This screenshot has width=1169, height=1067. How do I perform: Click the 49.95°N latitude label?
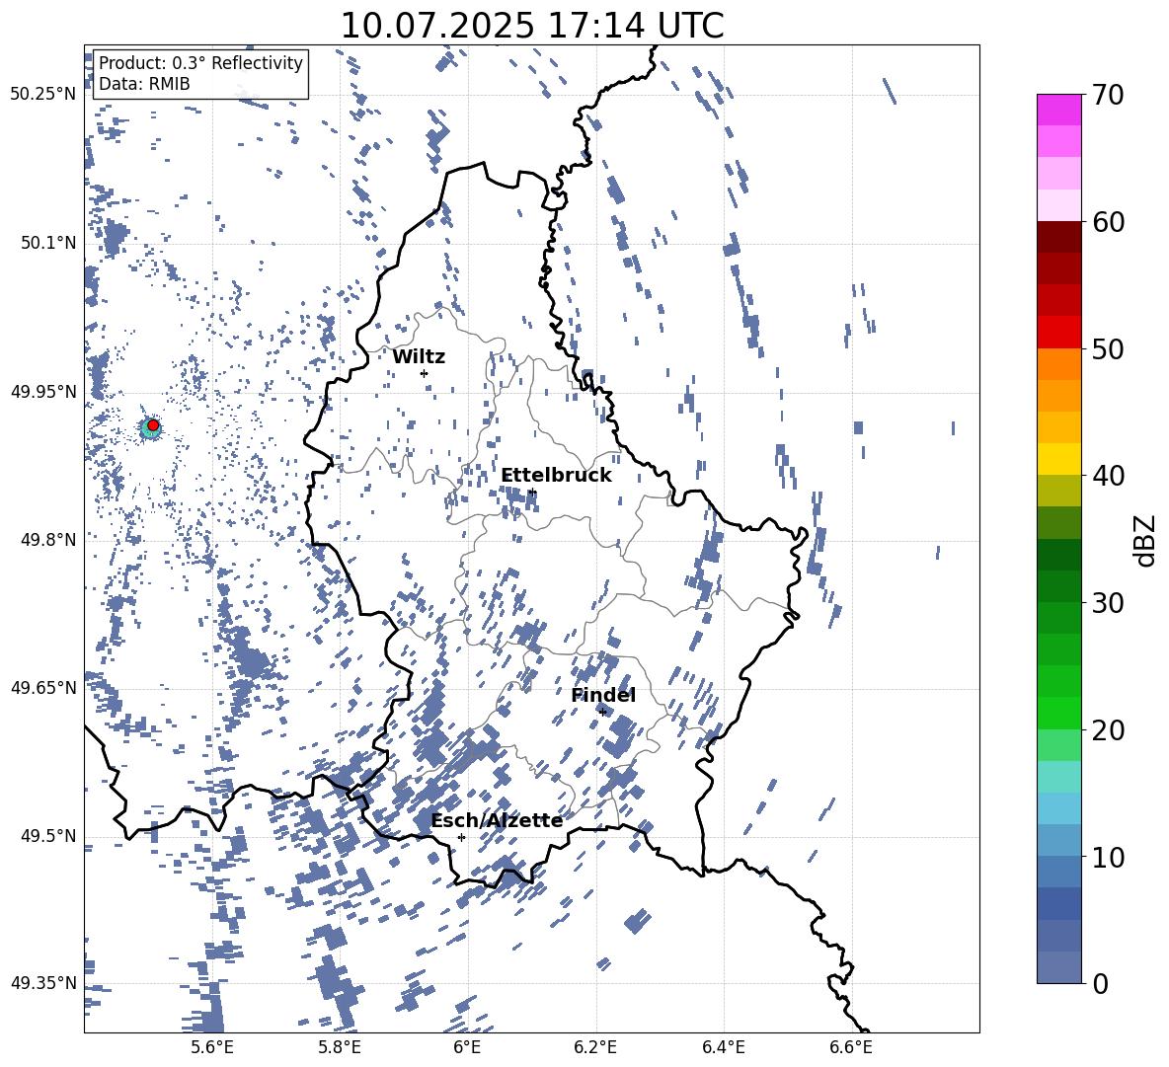coord(43,391)
